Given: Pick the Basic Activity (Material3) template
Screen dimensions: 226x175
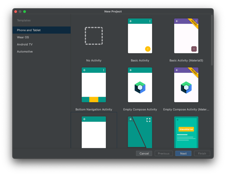Looking at the screenshot, I should [186, 36].
